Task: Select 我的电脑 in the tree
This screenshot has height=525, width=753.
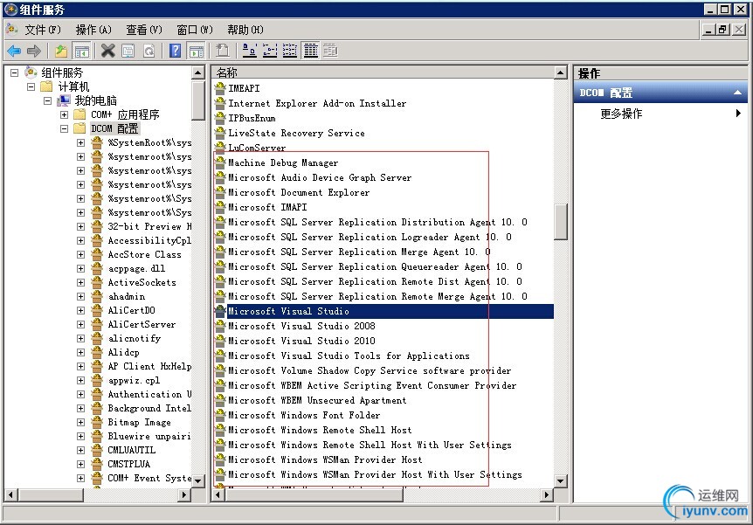Action: [95, 100]
